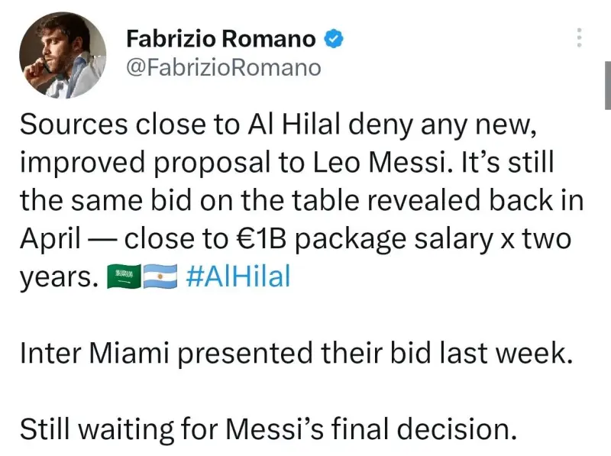The height and width of the screenshot is (456, 611).
Task: Click the sentence about Inter Miami's bid
Action: pos(296,353)
